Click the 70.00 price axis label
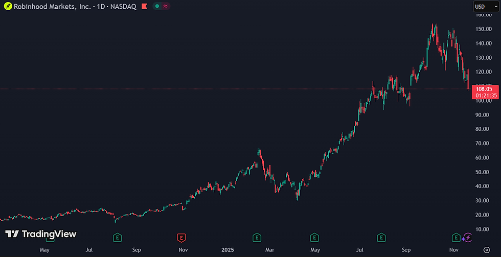The image size is (501, 257). pyautogui.click(x=481, y=144)
